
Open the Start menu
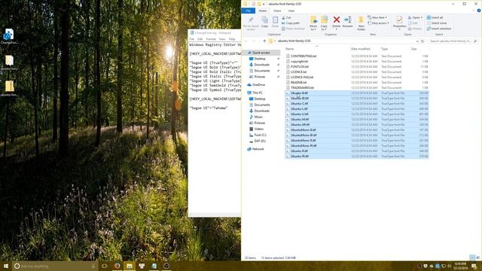(6, 266)
